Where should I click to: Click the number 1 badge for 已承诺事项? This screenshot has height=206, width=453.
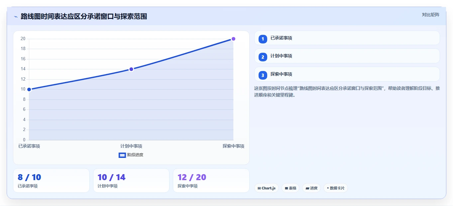tap(263, 39)
